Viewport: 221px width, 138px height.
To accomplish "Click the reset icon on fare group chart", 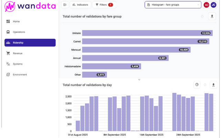I will click(202, 17).
